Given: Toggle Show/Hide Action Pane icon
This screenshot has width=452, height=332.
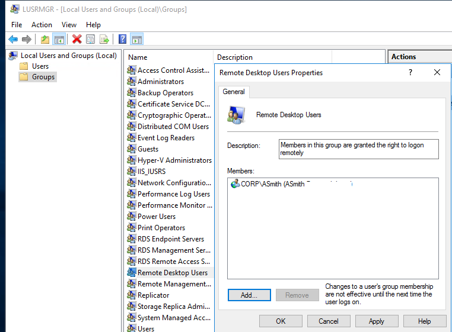Looking at the screenshot, I should pyautogui.click(x=137, y=39).
